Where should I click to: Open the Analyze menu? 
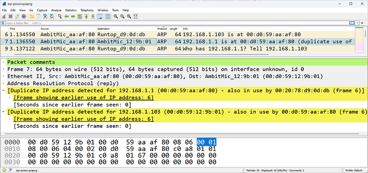pos(56,10)
